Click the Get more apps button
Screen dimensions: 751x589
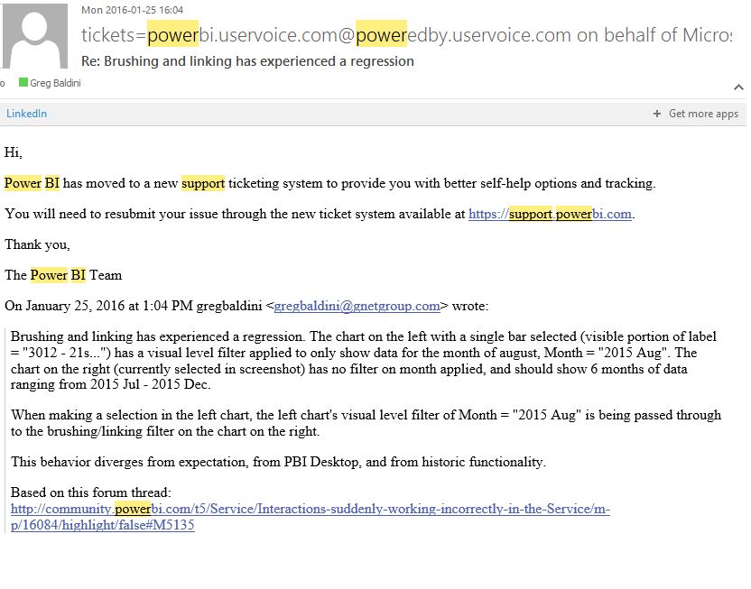pos(695,114)
